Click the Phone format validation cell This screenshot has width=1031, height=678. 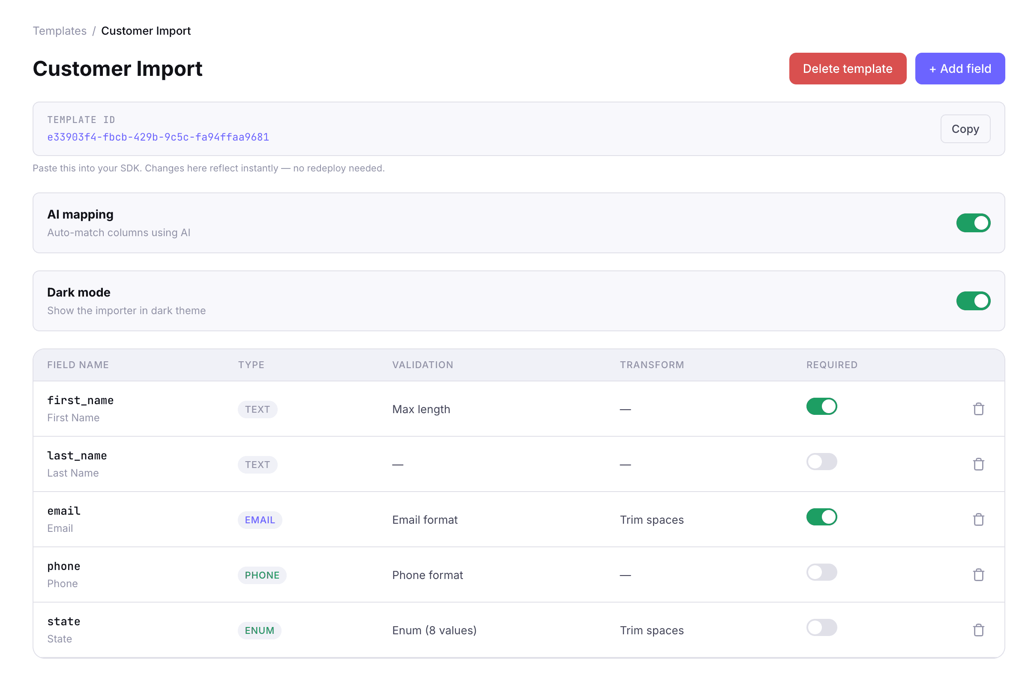[428, 575]
